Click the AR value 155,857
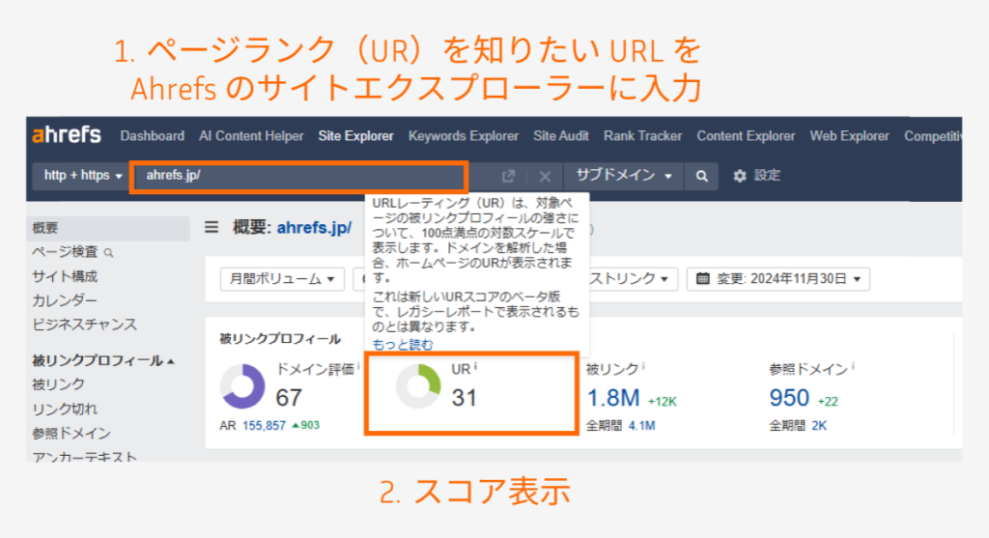The image size is (989, 538). click(264, 426)
